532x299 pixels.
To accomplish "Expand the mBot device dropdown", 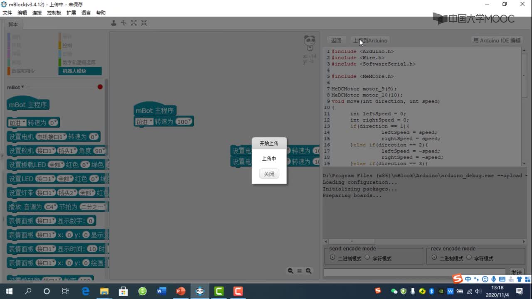I will coord(16,87).
